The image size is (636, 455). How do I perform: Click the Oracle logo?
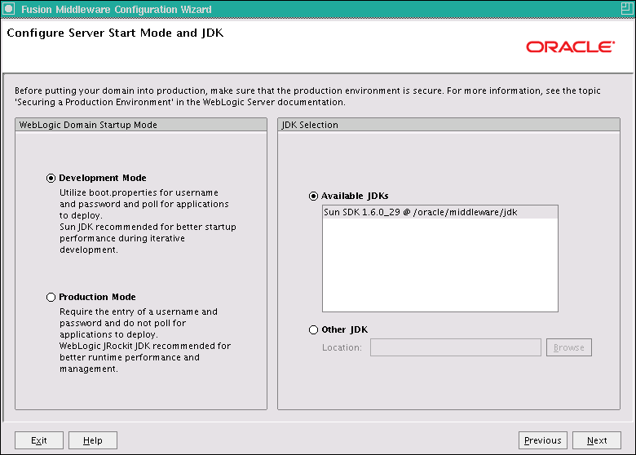pos(570,47)
